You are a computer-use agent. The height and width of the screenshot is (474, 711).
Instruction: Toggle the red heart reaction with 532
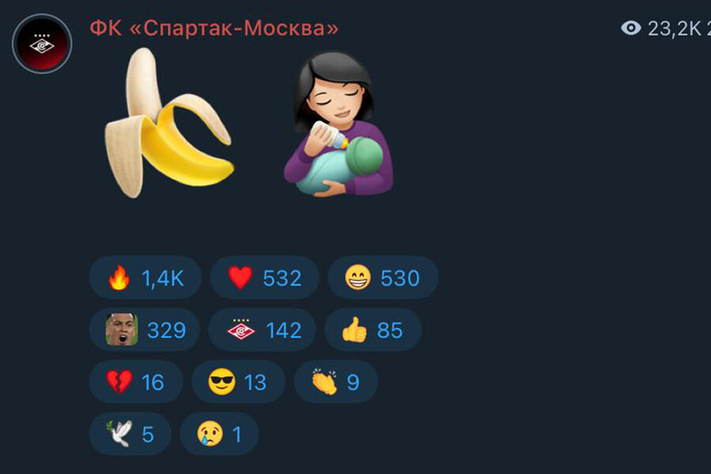(265, 277)
